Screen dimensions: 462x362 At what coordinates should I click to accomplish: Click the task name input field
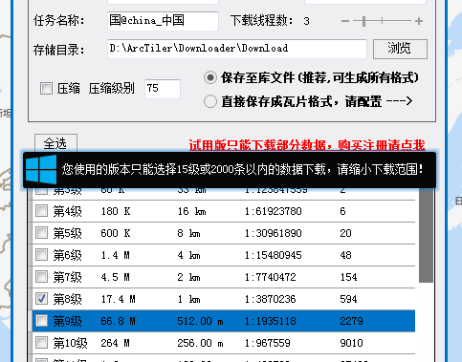click(x=163, y=21)
